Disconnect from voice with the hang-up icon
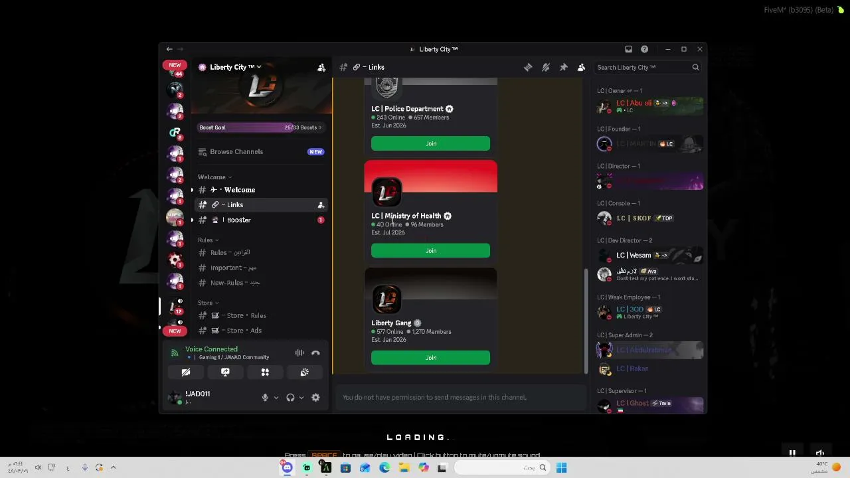Image resolution: width=850 pixels, height=478 pixels. (315, 353)
